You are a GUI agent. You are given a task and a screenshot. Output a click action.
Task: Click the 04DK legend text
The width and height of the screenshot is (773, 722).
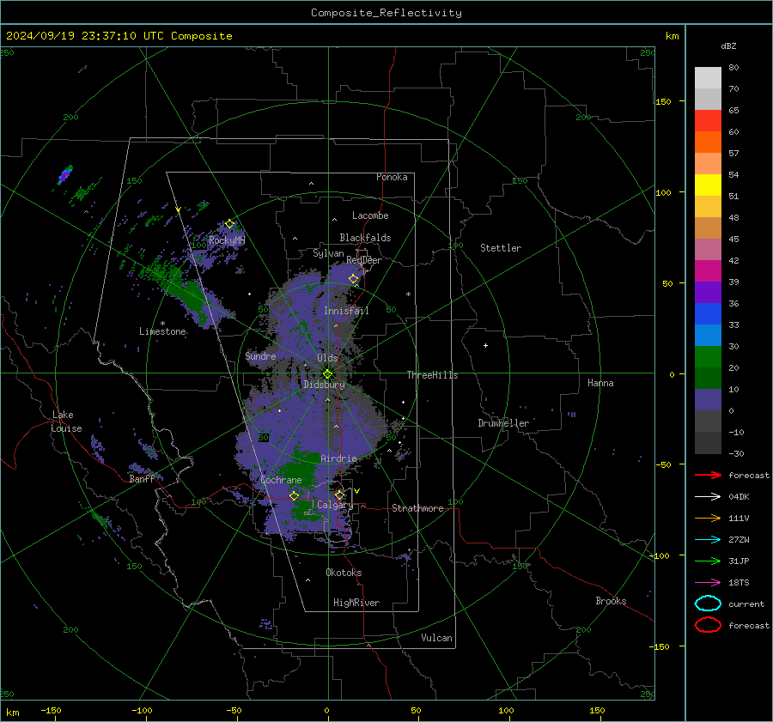pyautogui.click(x=739, y=497)
